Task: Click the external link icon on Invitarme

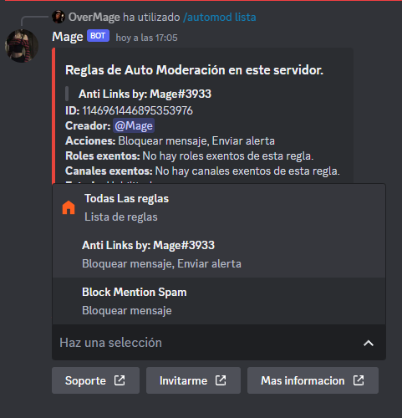Action: [221, 380]
